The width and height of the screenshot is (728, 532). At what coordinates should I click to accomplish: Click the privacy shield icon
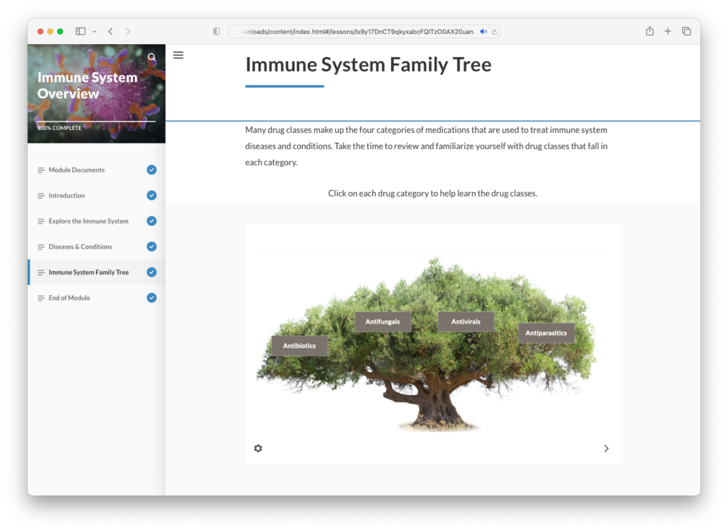coord(216,31)
